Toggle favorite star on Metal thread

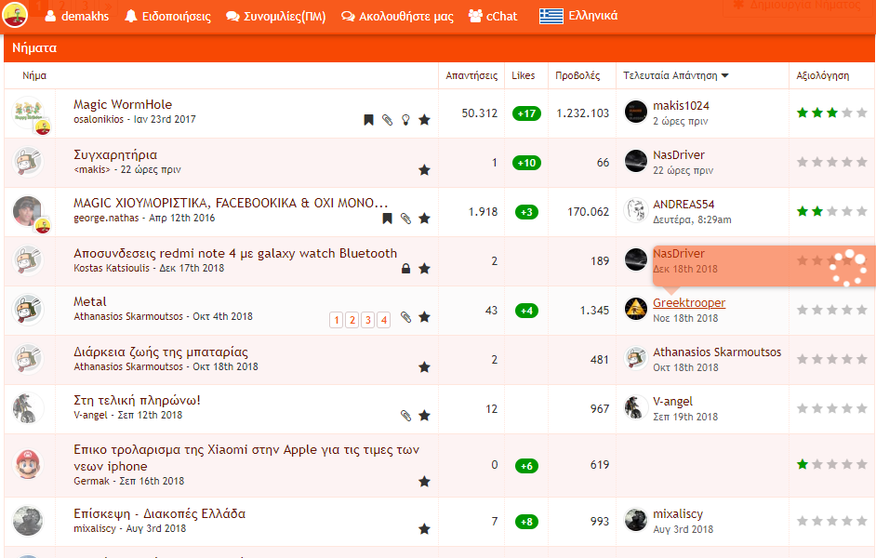(x=425, y=317)
